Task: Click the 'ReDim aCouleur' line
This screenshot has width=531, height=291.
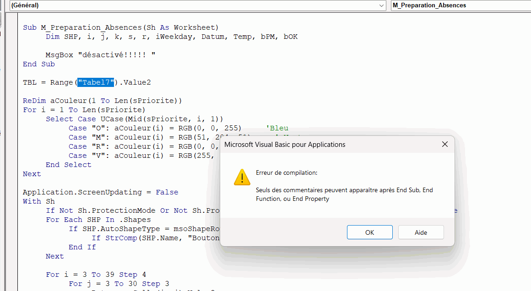Action: (x=102, y=101)
